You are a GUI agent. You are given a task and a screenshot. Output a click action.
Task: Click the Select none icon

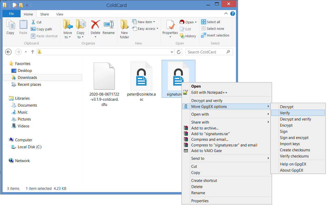pos(204,29)
